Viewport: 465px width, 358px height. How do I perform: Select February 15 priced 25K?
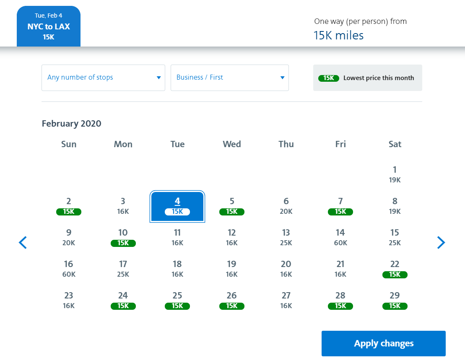click(x=395, y=238)
